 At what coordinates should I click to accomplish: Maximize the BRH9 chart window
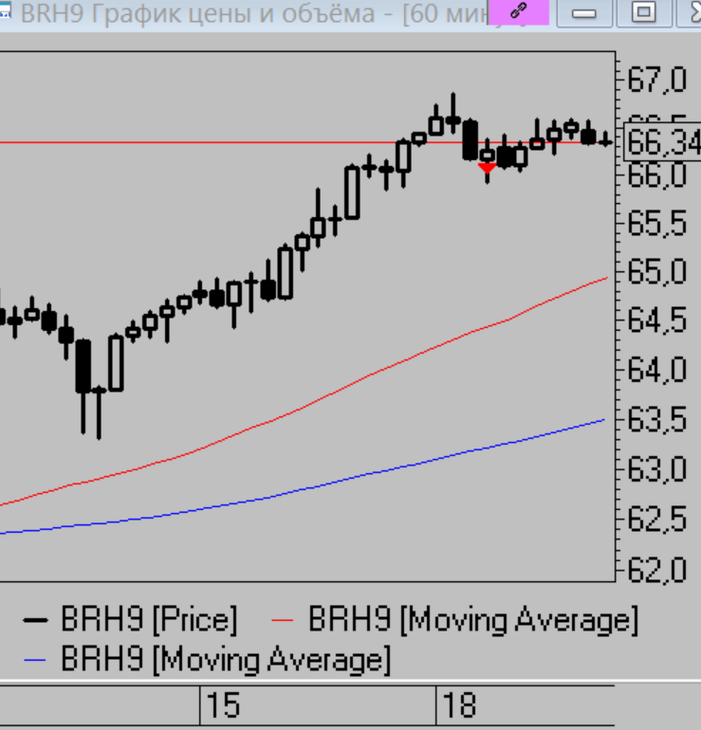click(x=643, y=13)
